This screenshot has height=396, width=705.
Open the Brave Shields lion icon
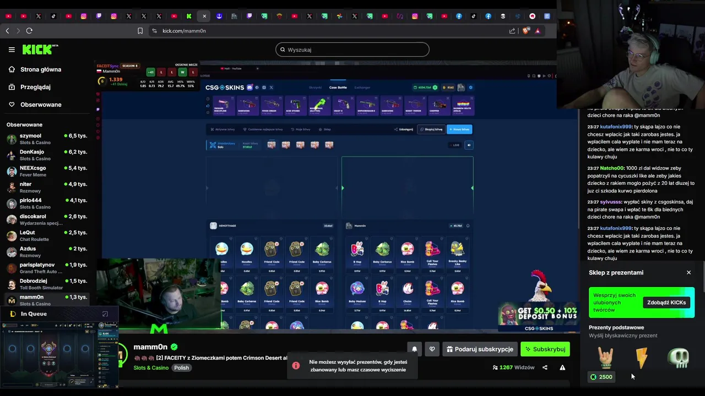525,31
